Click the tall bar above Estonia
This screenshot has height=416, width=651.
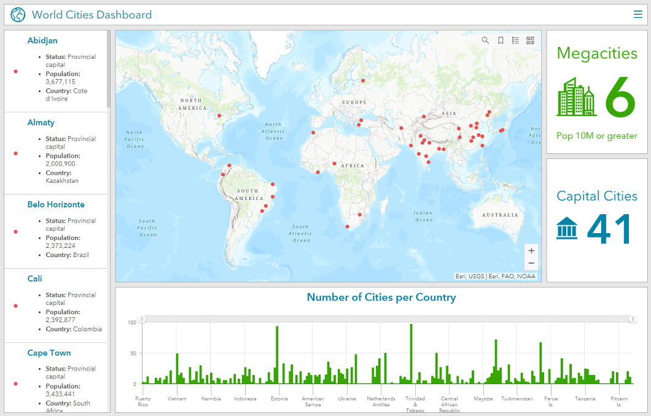pos(277,355)
